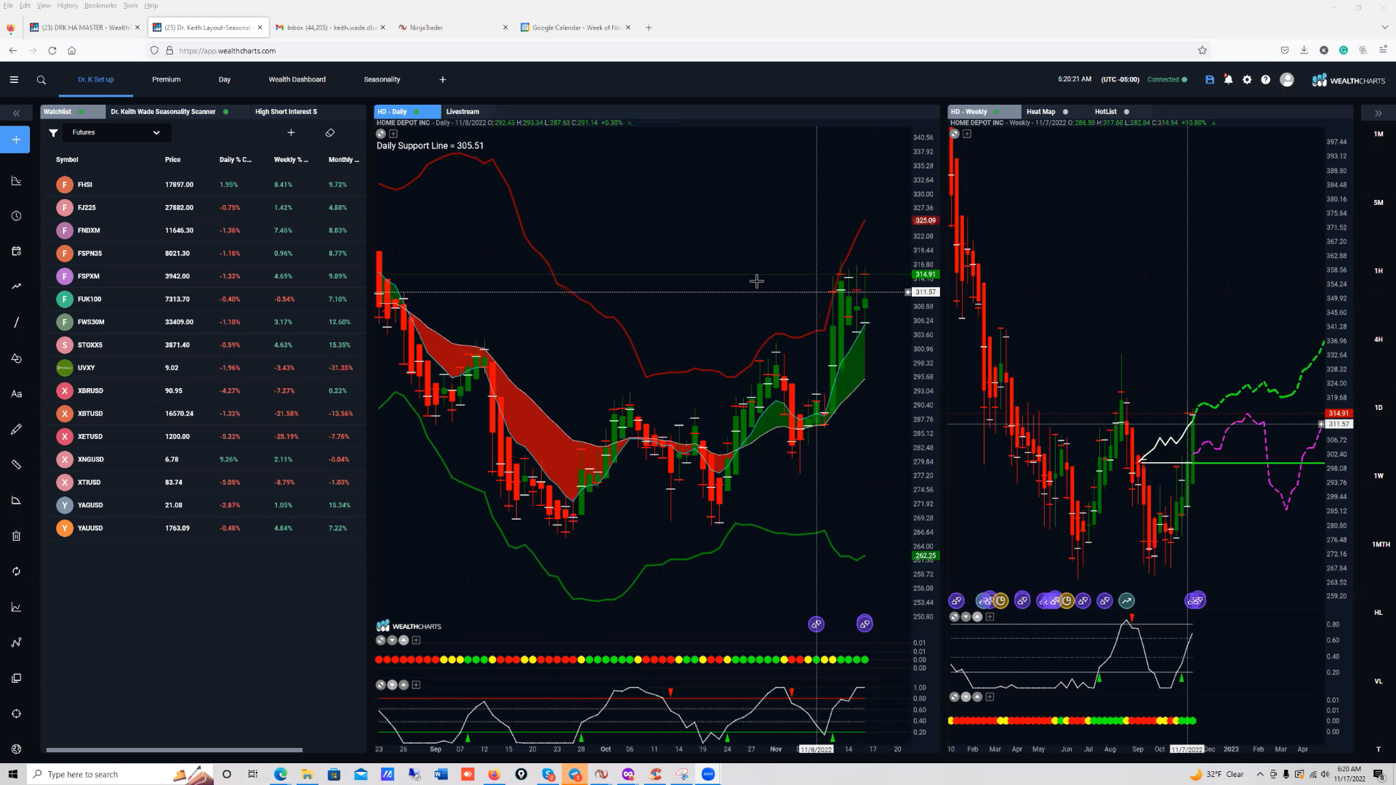Open Windows Start button
The width and height of the screenshot is (1396, 785).
point(12,774)
